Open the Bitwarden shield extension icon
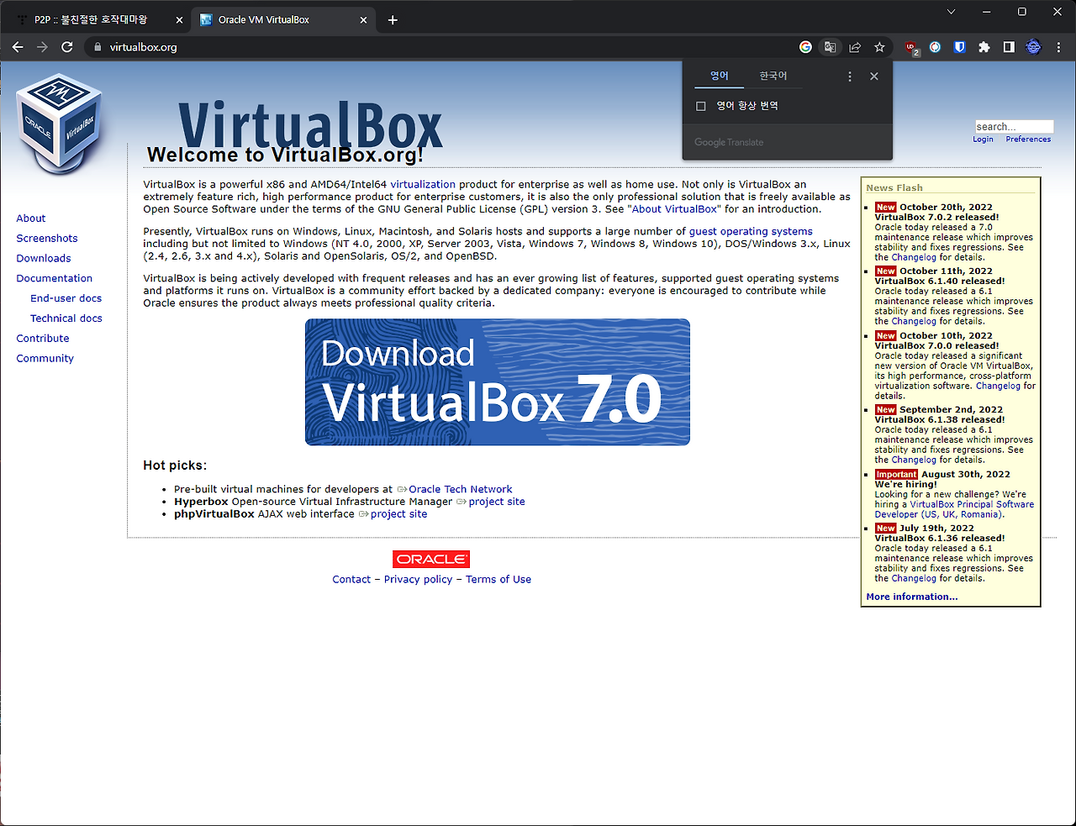Viewport: 1076px width, 826px height. click(x=959, y=47)
